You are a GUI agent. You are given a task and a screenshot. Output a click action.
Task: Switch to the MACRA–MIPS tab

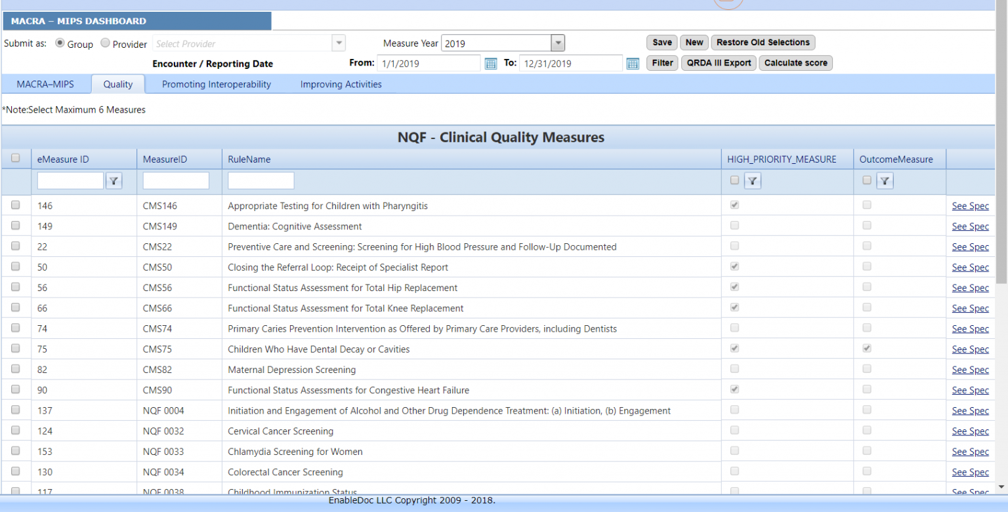click(45, 84)
